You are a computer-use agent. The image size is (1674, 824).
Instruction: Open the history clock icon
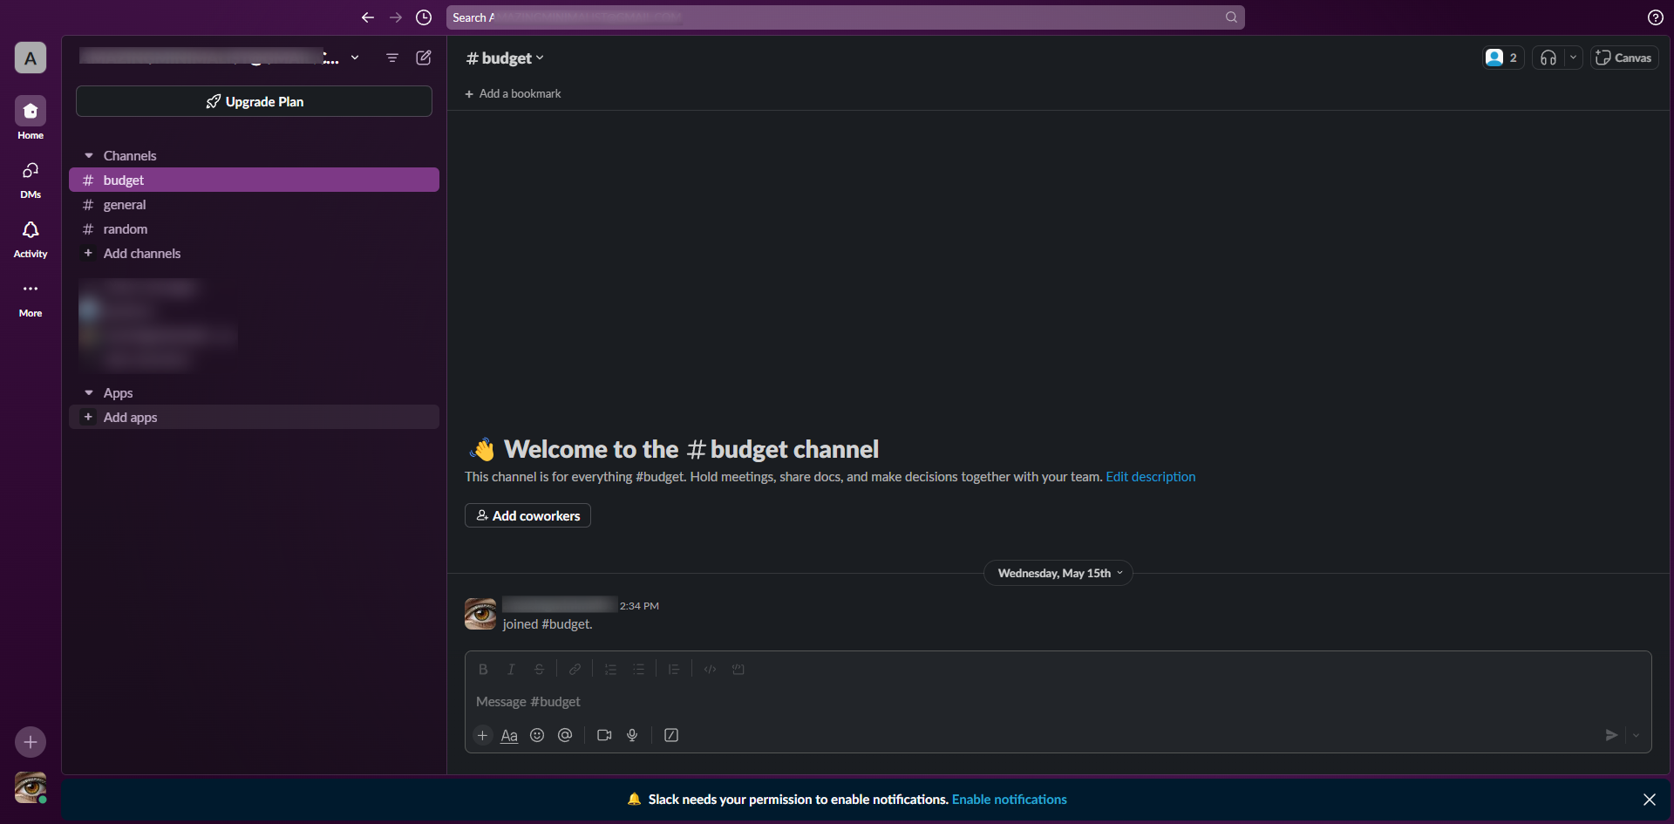424,17
